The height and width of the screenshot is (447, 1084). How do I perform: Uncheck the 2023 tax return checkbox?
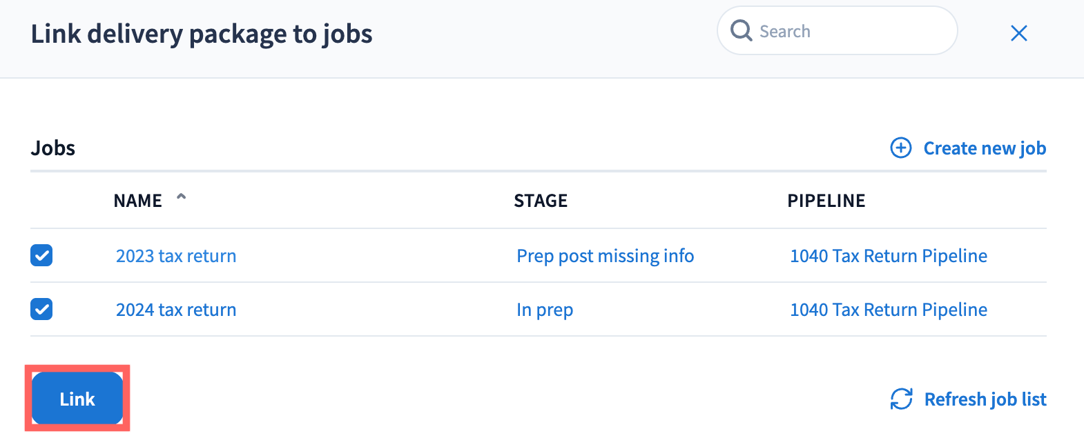(41, 255)
